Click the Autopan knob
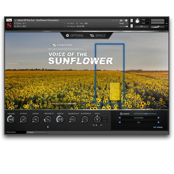 coord(85,119)
